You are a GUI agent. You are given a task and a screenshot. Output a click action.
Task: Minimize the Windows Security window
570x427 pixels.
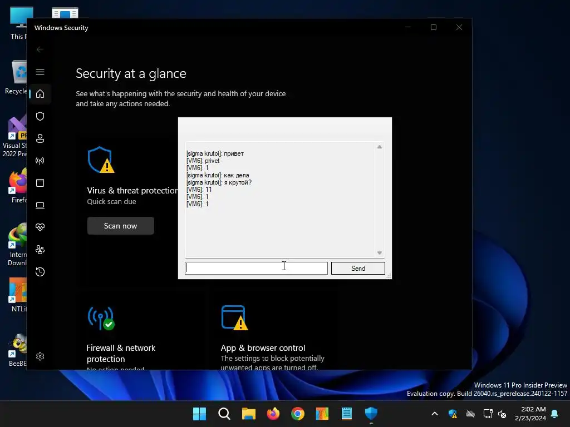(x=408, y=28)
